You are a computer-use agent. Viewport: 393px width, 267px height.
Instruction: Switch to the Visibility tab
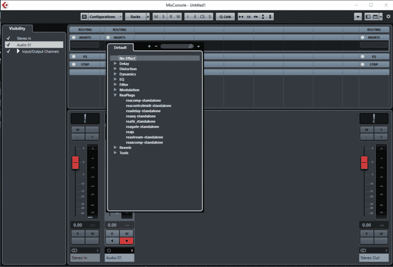pos(17,29)
